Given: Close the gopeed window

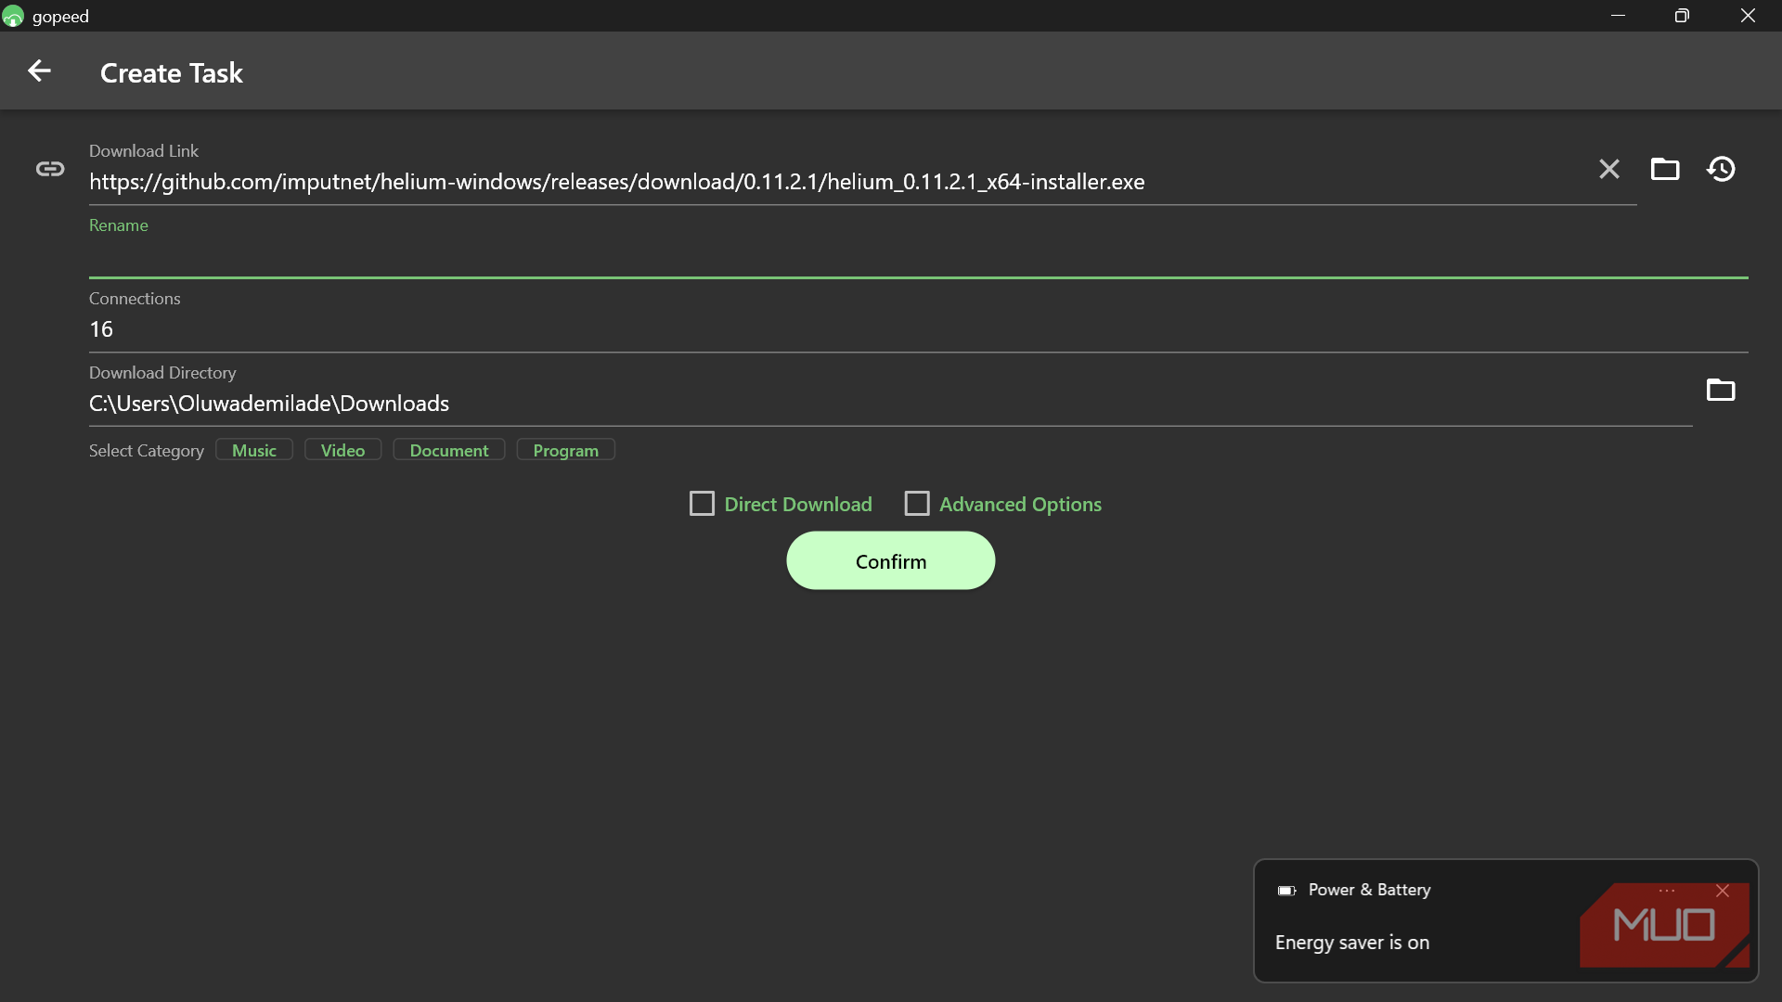Looking at the screenshot, I should 1748,16.
